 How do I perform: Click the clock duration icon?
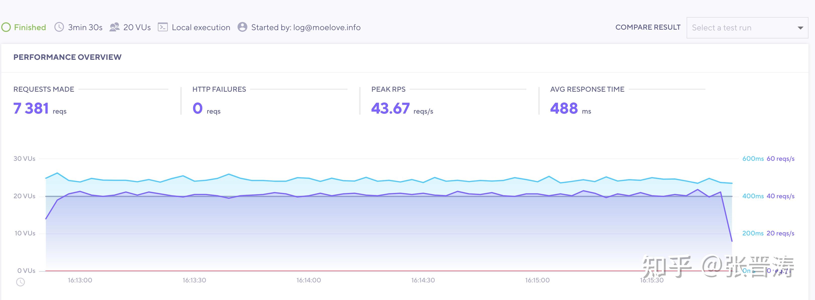[59, 27]
